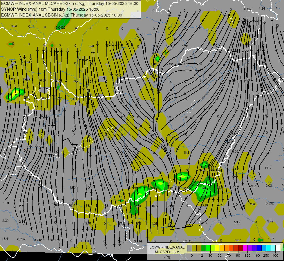Click the map value 63.1
This screenshot has width=284, height=261.
tap(88, 206)
